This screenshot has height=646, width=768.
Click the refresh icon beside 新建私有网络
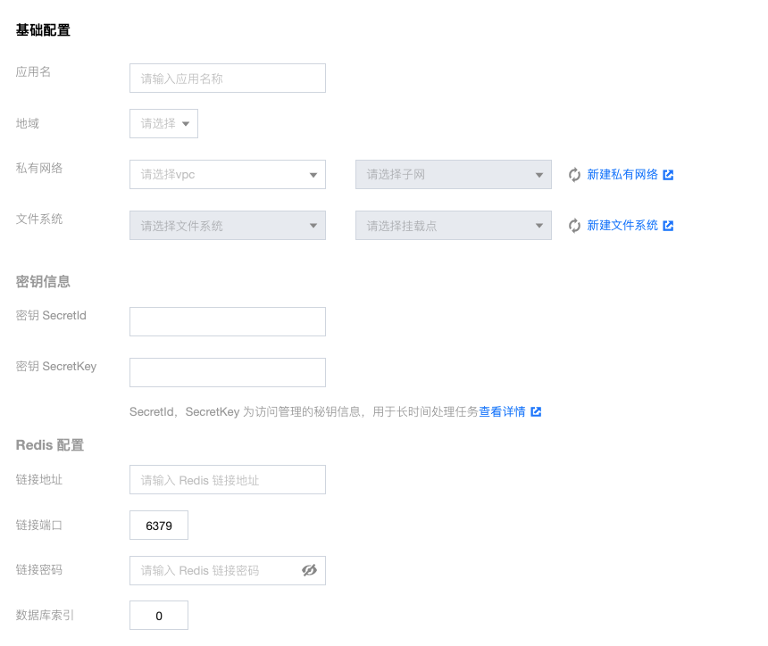pyautogui.click(x=574, y=175)
